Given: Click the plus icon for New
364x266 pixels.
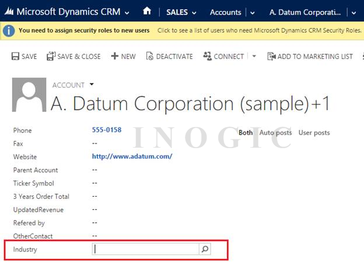Looking at the screenshot, I should (115, 56).
